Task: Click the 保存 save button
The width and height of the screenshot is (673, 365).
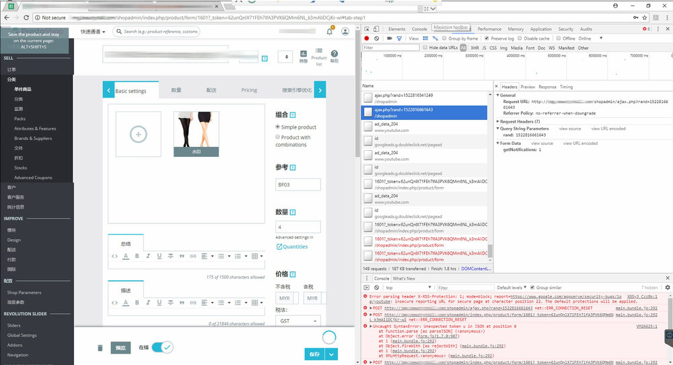Action: click(314, 354)
